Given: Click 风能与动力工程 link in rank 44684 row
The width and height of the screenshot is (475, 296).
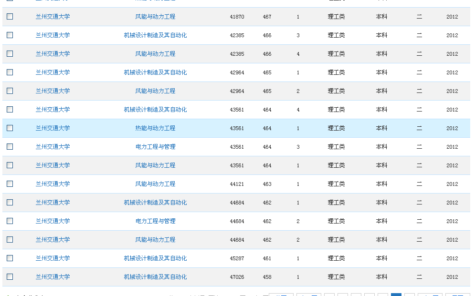Looking at the screenshot, I should [x=155, y=240].
